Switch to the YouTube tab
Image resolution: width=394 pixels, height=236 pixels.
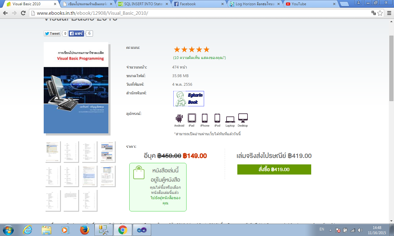(310, 4)
